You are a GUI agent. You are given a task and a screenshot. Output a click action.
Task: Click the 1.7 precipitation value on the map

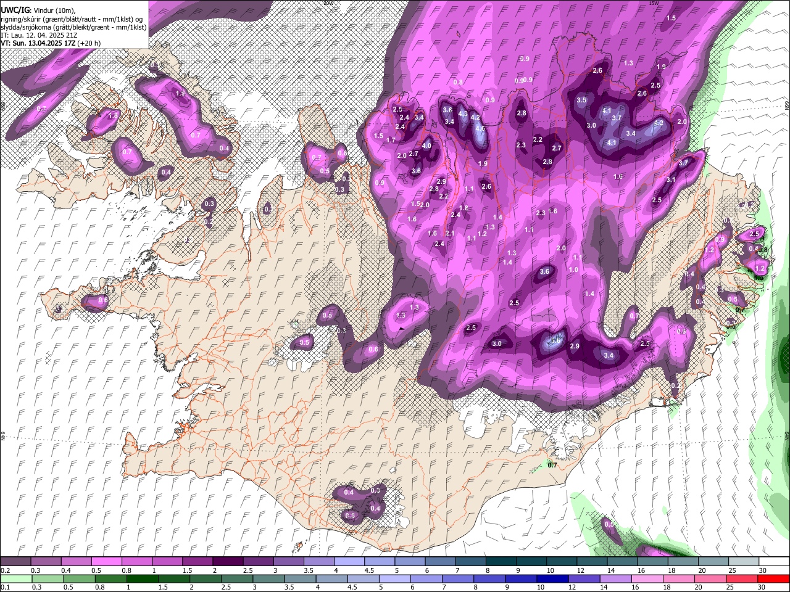click(391, 140)
